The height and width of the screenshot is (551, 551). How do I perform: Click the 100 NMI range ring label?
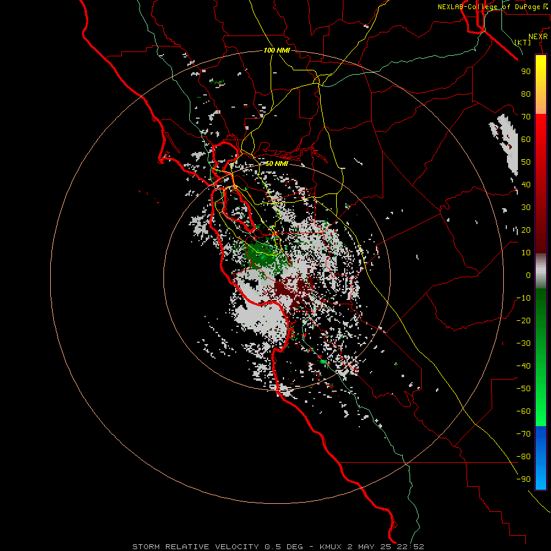coord(277,50)
